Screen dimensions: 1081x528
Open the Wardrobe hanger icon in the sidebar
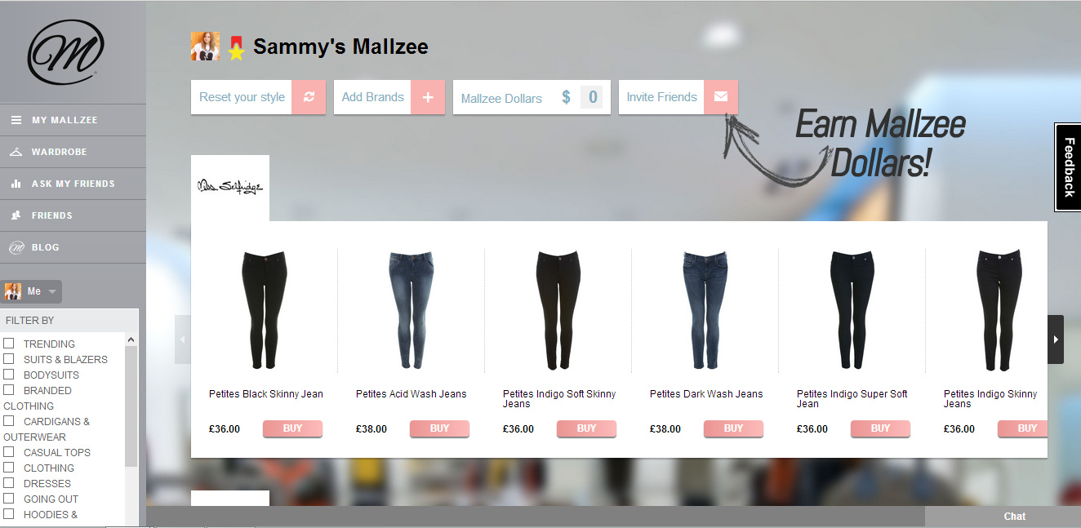(x=16, y=152)
